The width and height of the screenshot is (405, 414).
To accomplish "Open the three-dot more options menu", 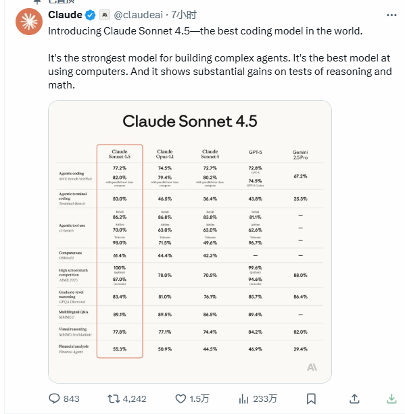I will point(391,16).
